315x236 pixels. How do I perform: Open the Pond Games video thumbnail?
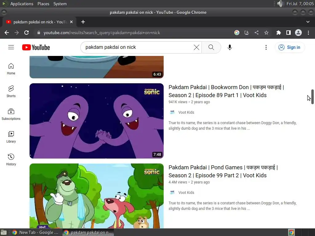coord(97,196)
